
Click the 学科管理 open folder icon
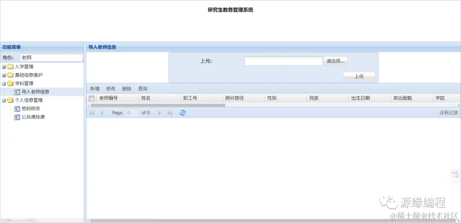10,83
